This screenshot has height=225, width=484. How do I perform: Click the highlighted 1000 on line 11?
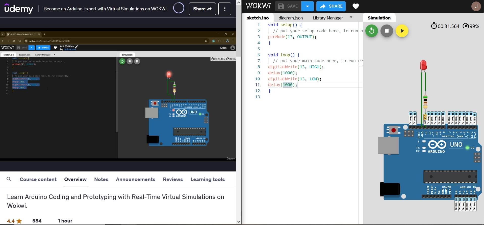tap(288, 85)
